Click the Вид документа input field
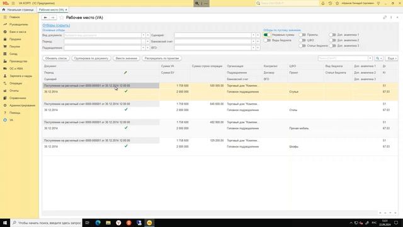This screenshot has width=403, height=227. tap(103, 35)
